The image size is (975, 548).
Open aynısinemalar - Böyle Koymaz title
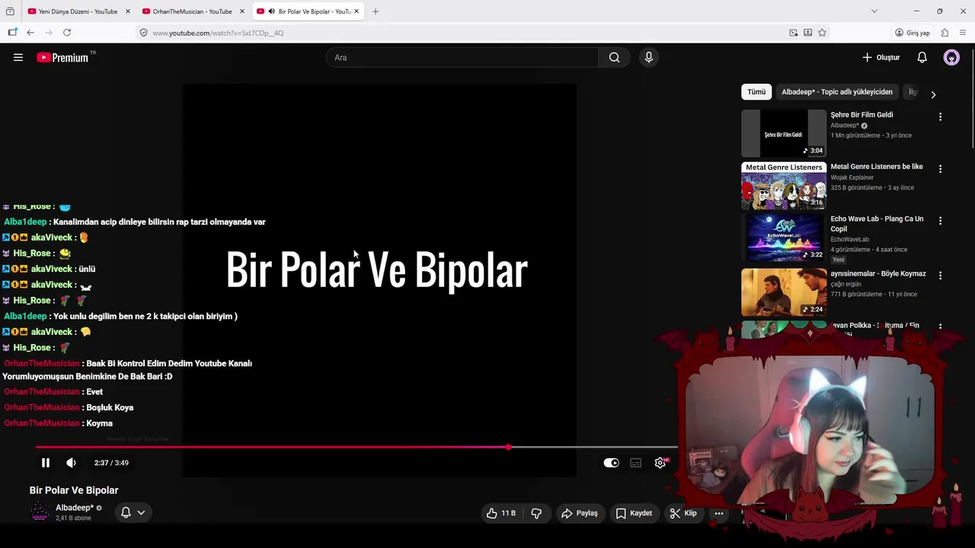878,274
